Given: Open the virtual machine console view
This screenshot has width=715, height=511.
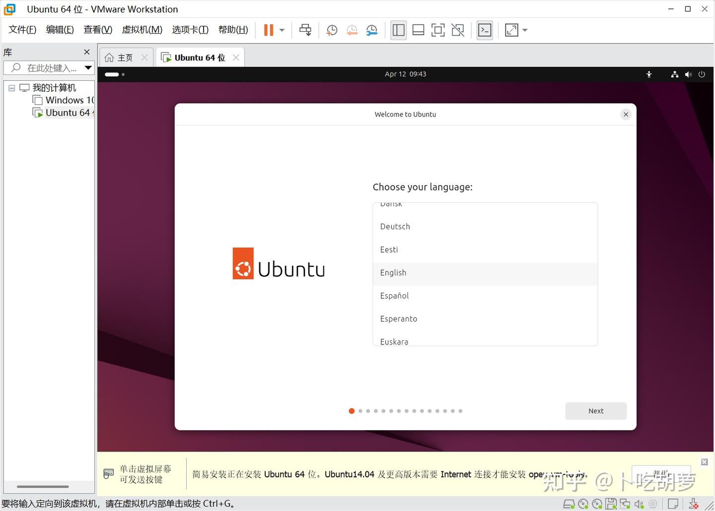Looking at the screenshot, I should 484,30.
